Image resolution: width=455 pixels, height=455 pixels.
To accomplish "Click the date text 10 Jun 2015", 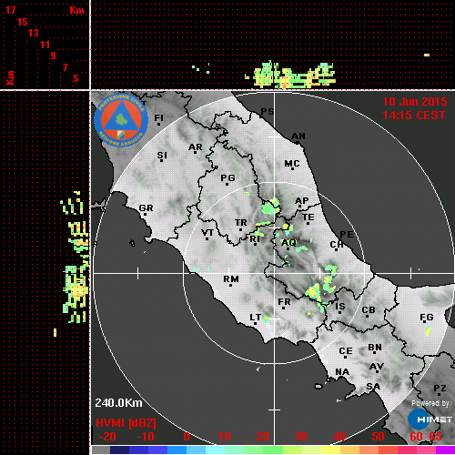I will (415, 102).
